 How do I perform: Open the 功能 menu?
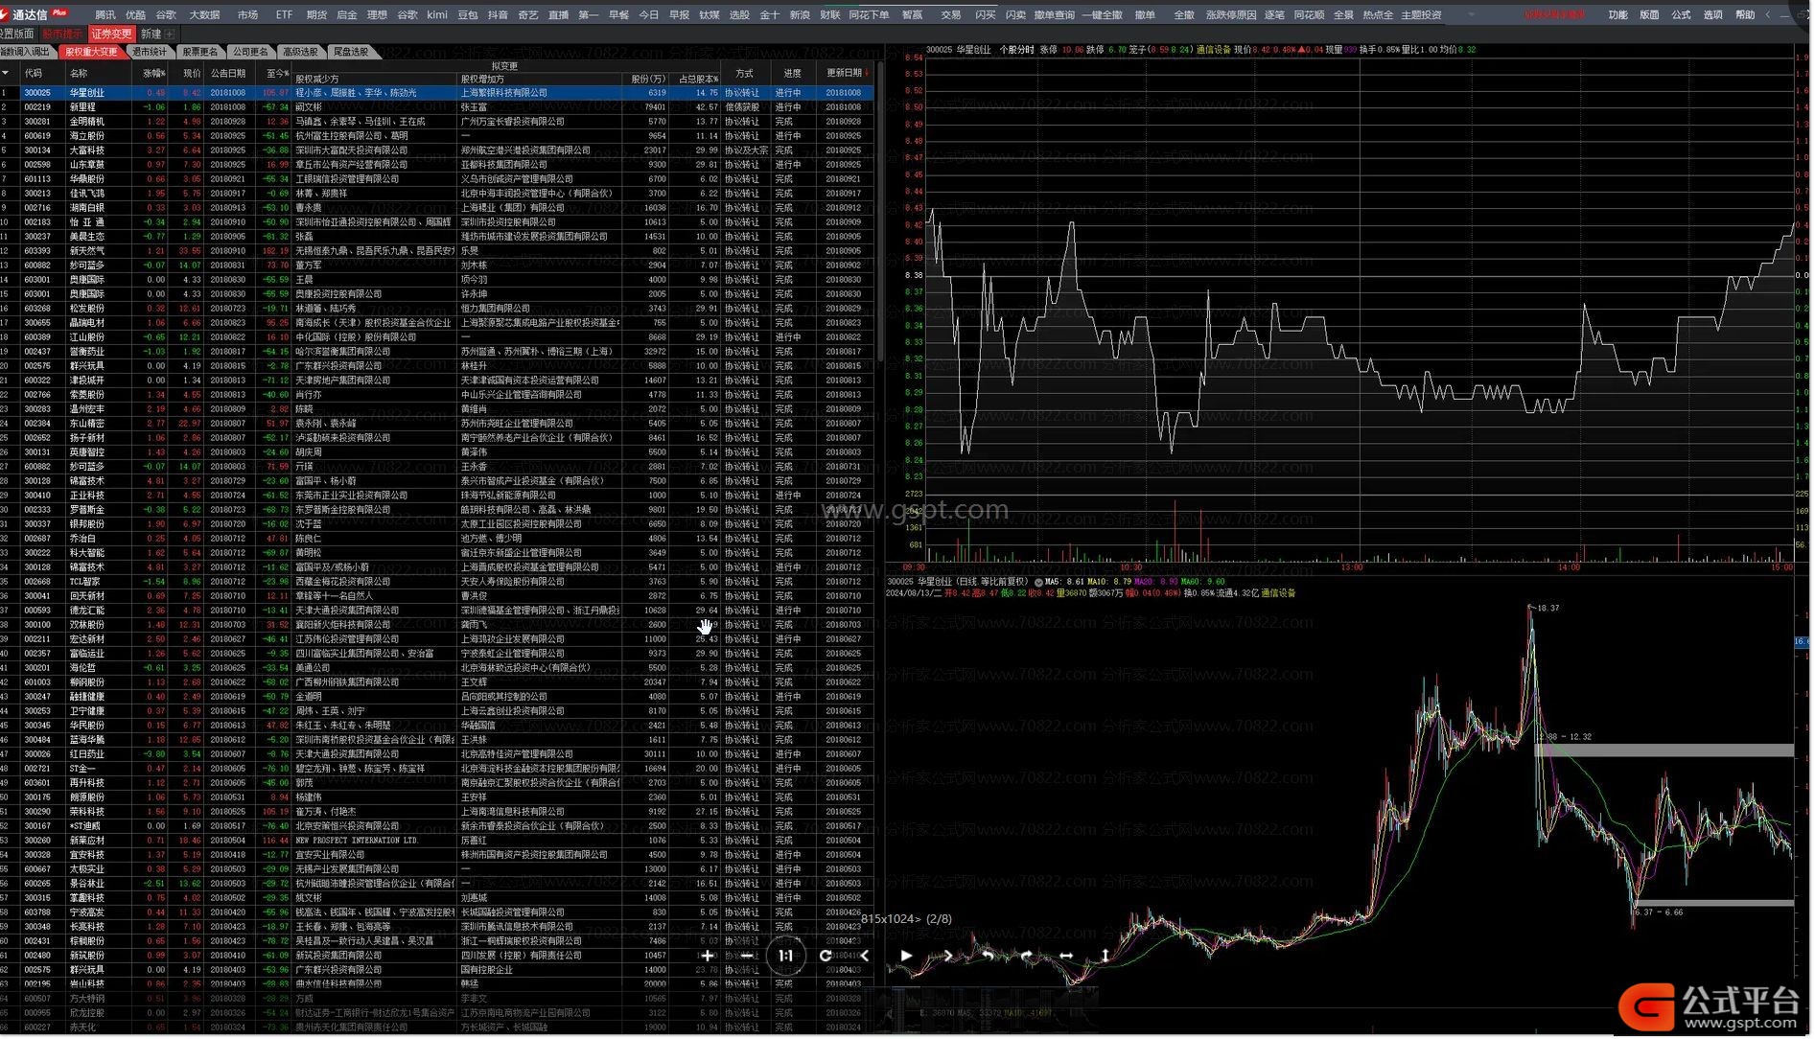1617,15
